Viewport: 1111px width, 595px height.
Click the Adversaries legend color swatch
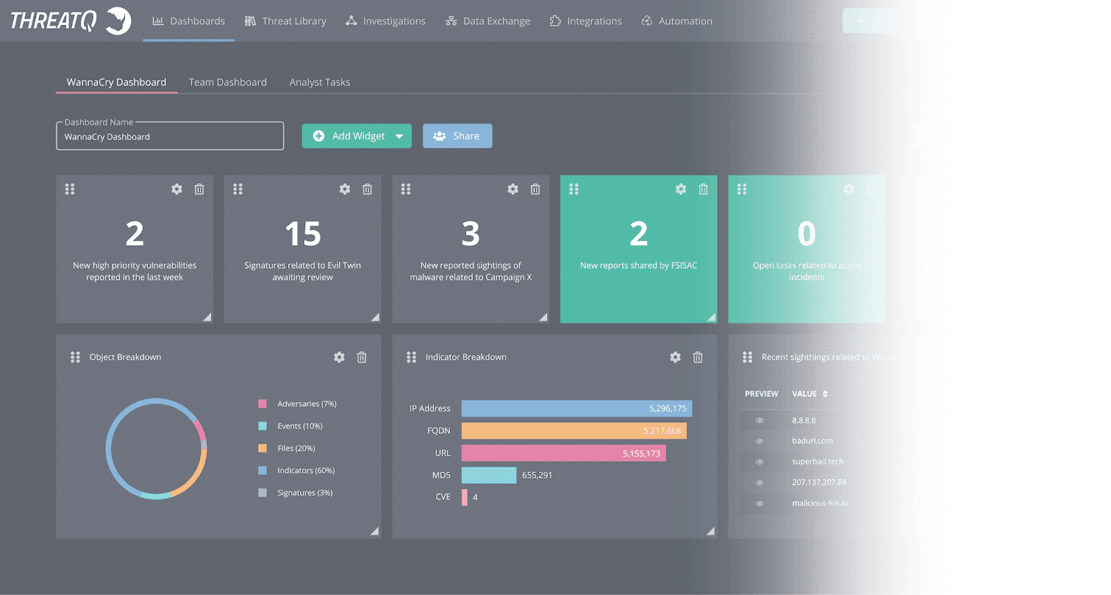click(x=262, y=403)
